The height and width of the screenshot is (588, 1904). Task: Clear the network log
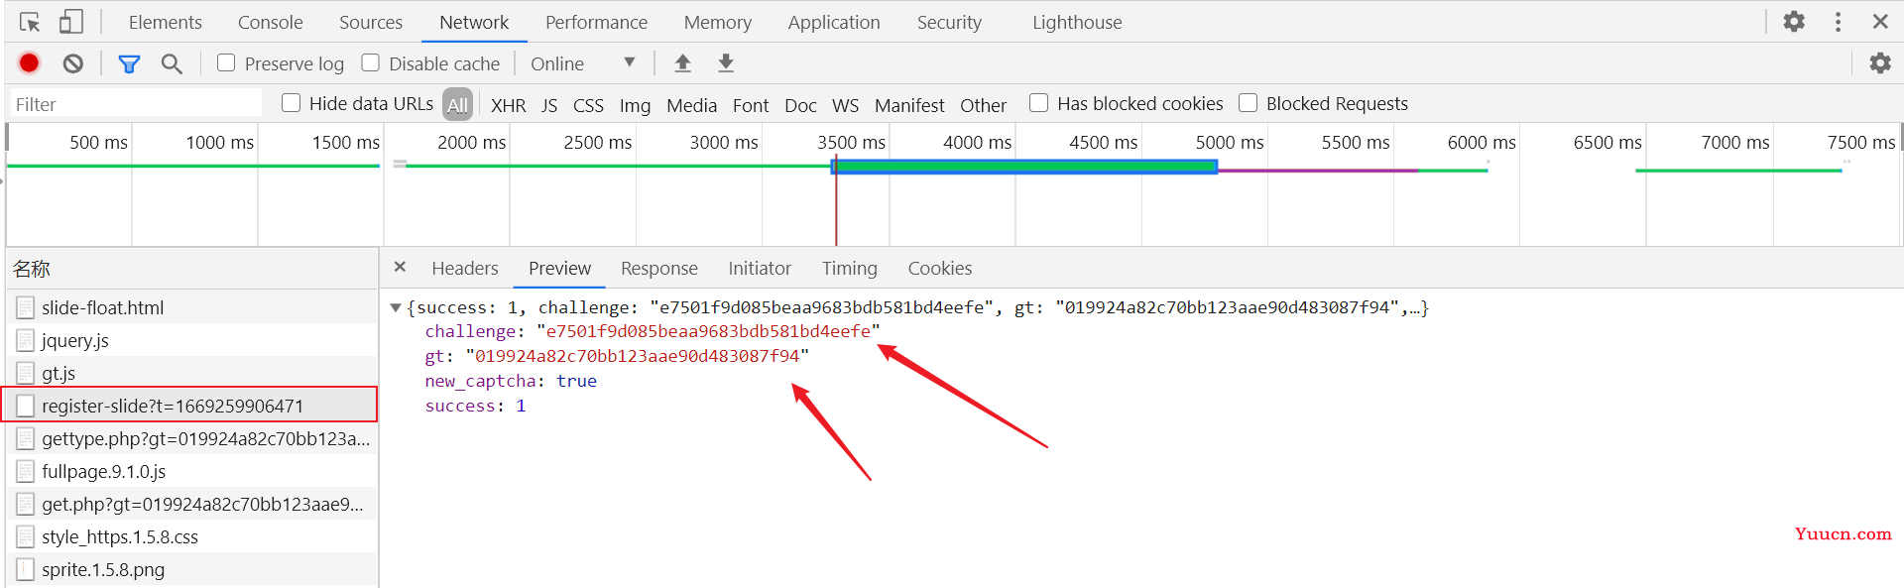tap(73, 63)
